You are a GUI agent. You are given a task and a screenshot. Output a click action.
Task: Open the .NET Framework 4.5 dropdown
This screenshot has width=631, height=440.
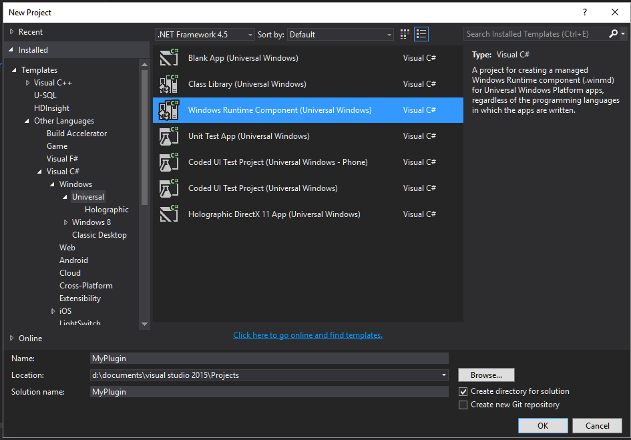click(x=205, y=35)
